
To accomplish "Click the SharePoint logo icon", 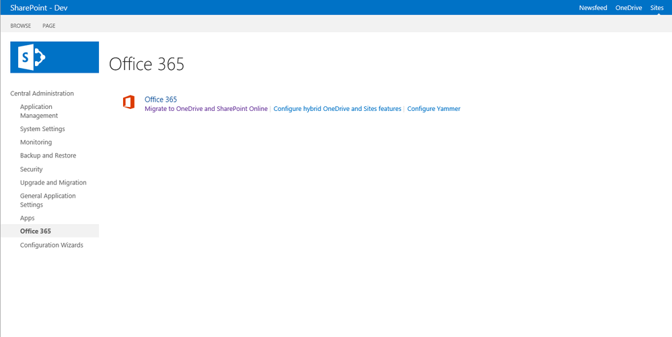I will click(54, 57).
